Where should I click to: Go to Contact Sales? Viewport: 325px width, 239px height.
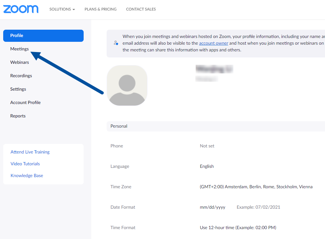coord(141,9)
